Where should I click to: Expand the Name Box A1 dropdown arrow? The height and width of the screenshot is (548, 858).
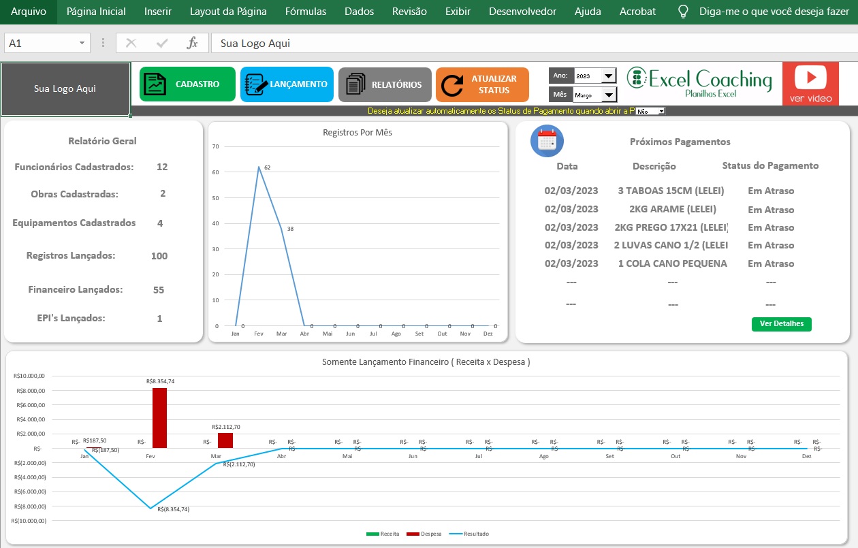click(82, 43)
